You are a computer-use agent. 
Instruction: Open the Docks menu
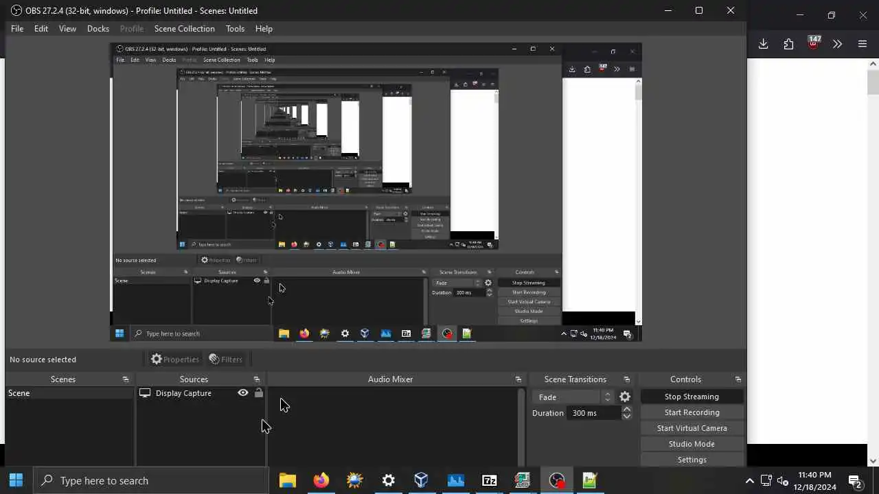pos(98,29)
